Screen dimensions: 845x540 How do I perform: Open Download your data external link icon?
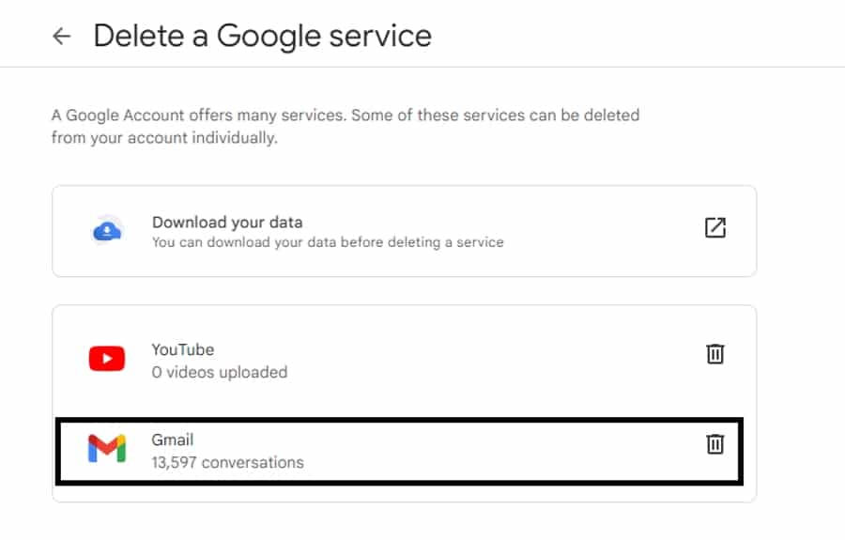click(x=715, y=228)
